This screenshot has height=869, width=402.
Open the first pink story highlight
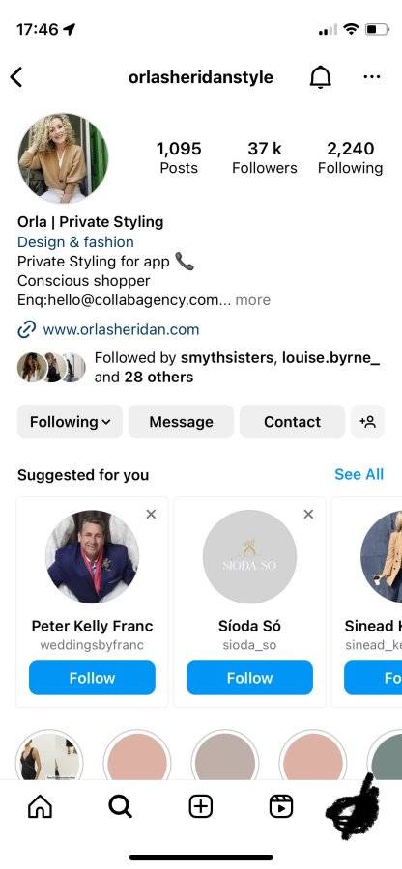click(x=137, y=758)
